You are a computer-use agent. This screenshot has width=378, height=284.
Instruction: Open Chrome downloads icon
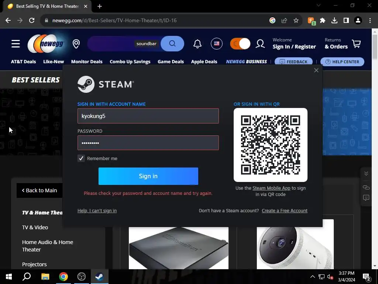334,21
